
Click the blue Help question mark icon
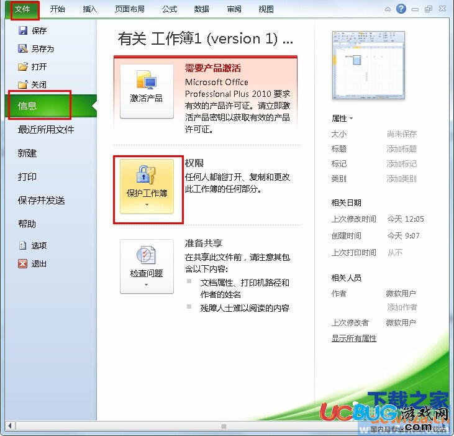[x=401, y=9]
